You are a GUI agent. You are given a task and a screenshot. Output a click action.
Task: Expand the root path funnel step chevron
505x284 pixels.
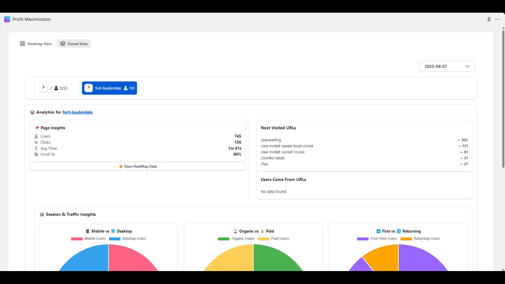click(x=44, y=88)
